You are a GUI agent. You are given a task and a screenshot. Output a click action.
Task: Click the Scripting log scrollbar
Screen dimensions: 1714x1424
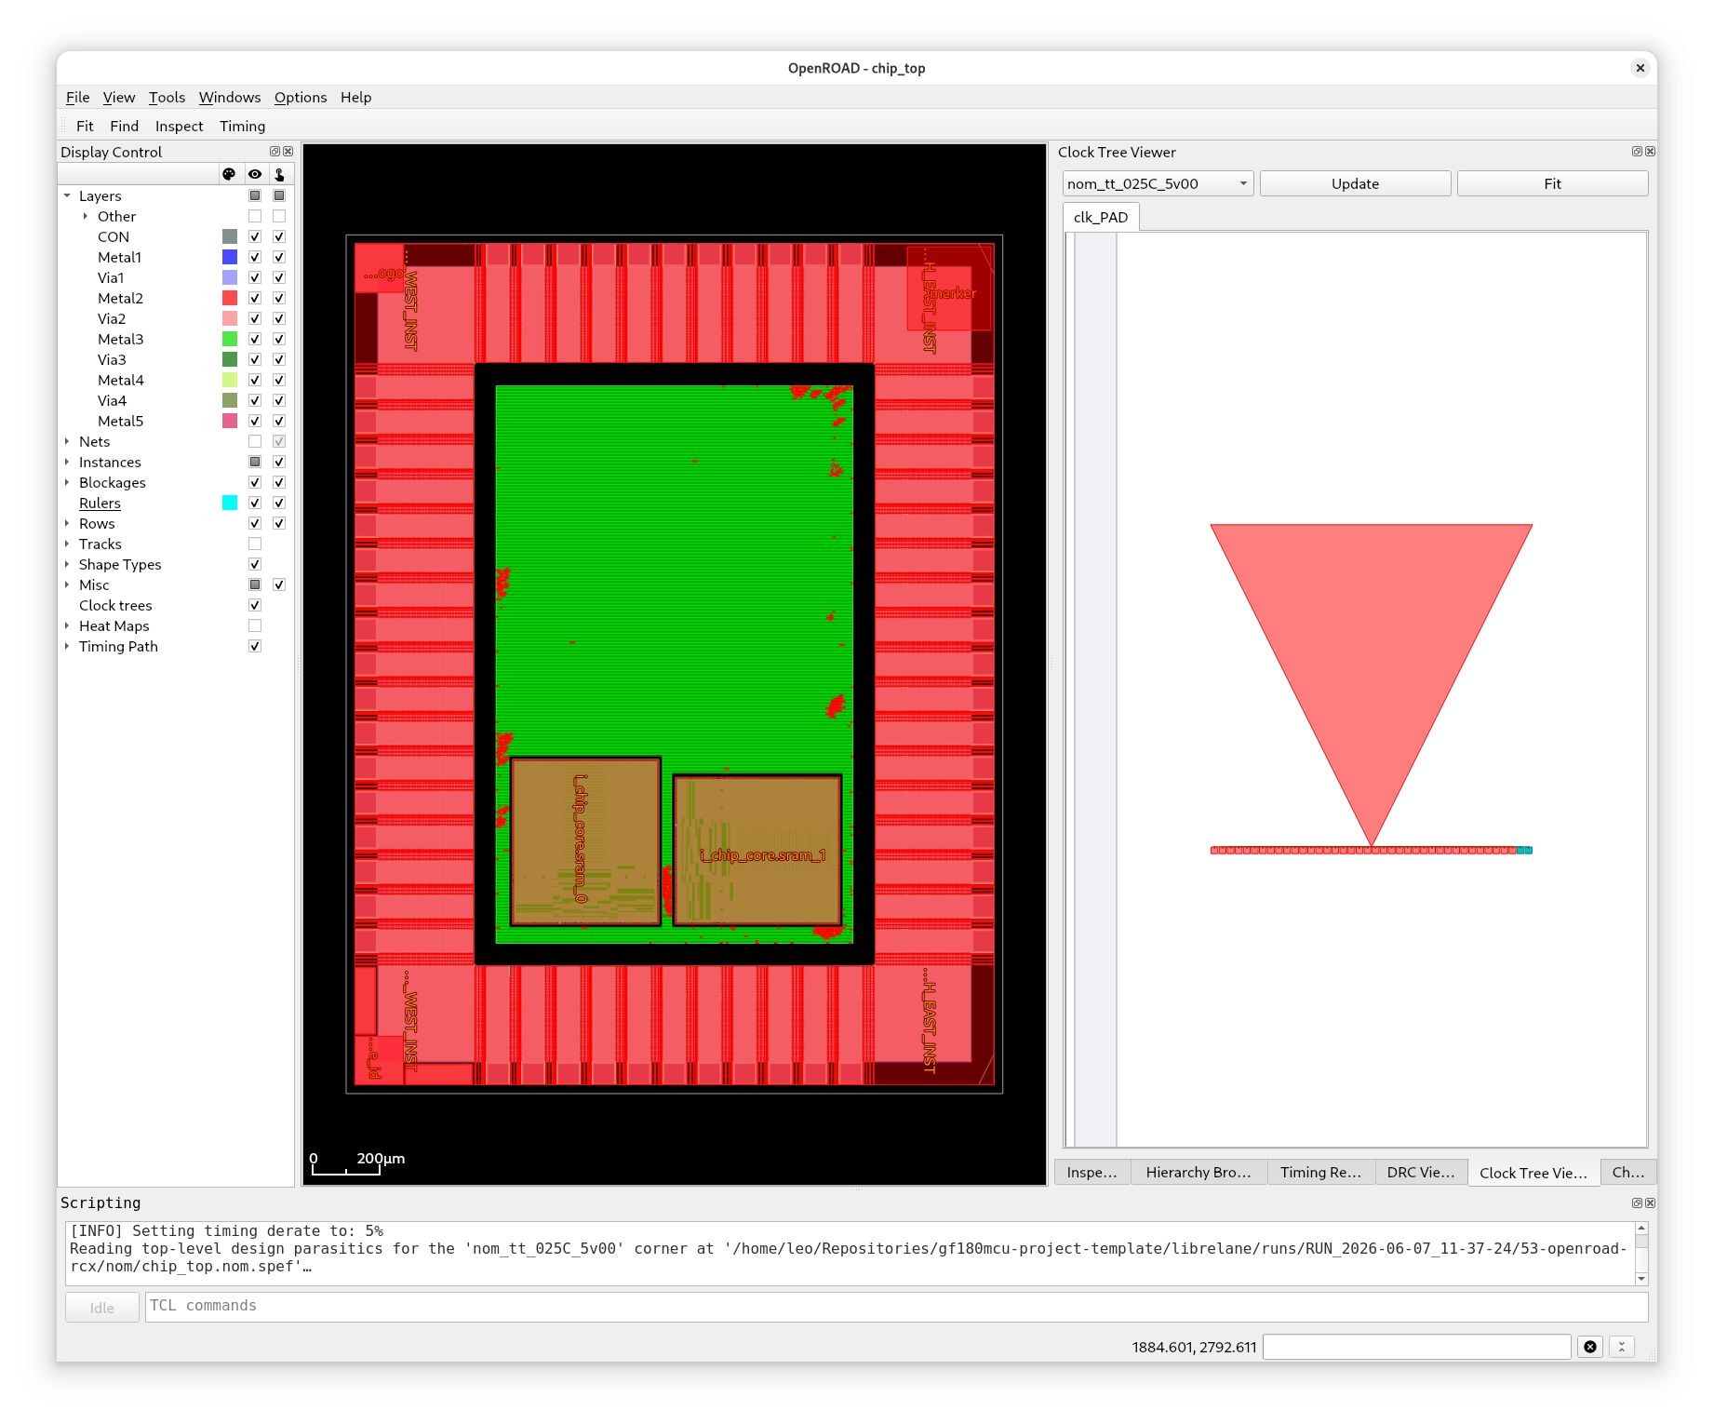pyautogui.click(x=1641, y=1254)
